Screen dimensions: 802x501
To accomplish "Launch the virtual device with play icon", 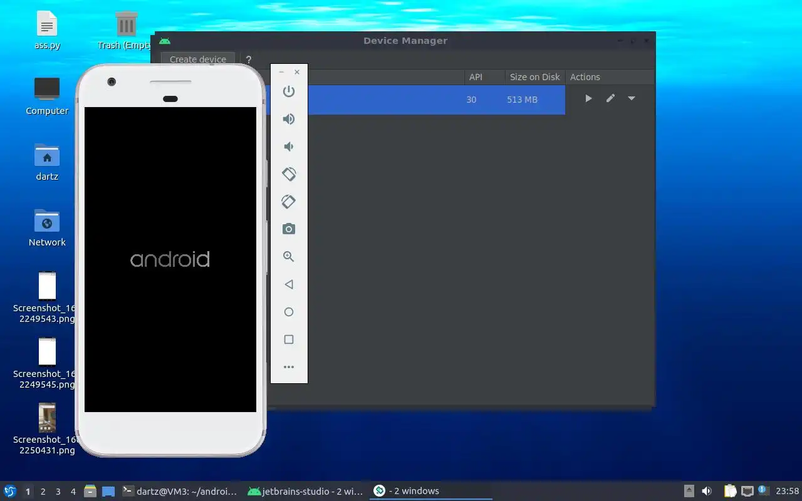I will click(x=588, y=98).
